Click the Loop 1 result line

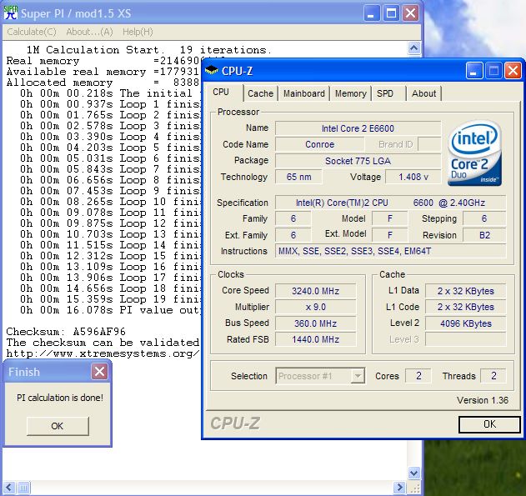click(x=110, y=104)
